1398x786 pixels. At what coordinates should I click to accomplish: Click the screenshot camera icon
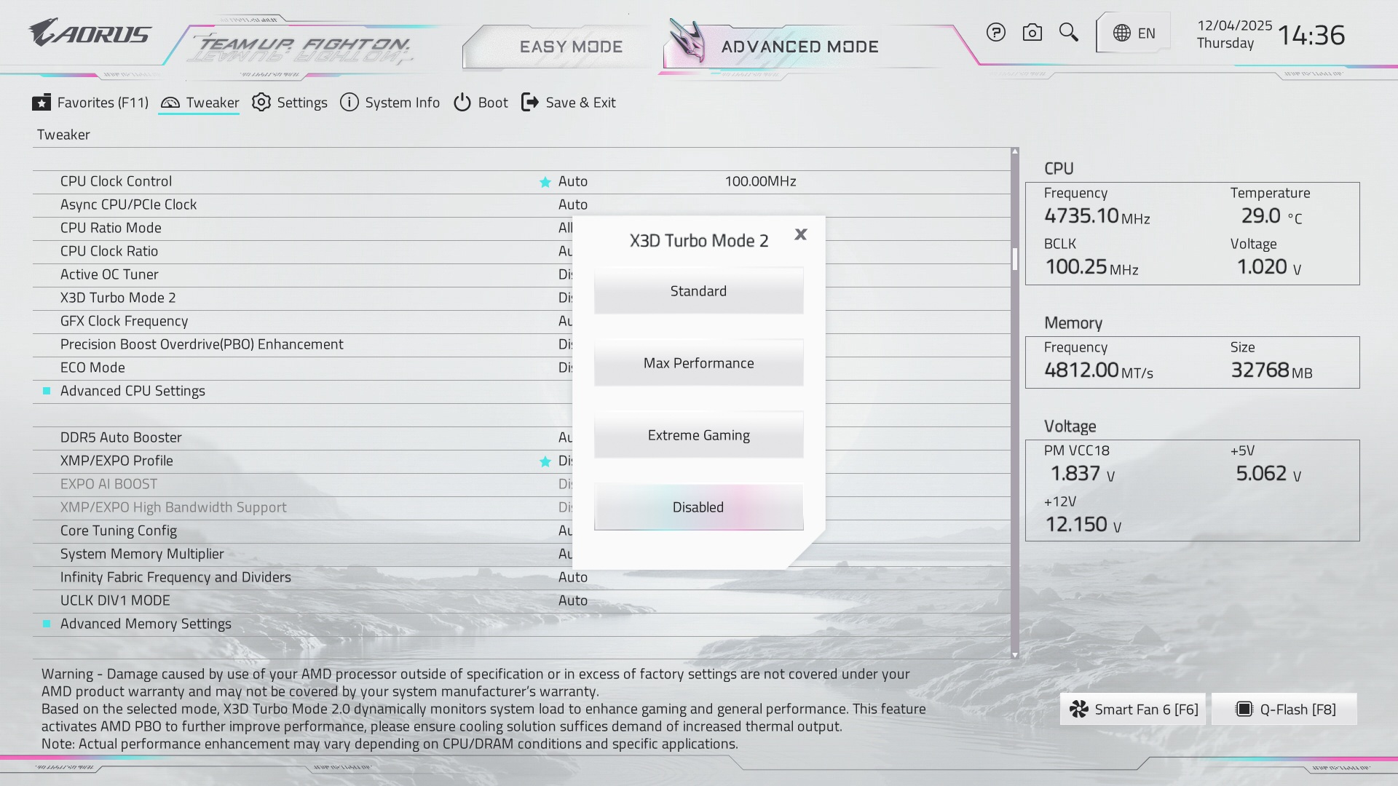(x=1032, y=33)
